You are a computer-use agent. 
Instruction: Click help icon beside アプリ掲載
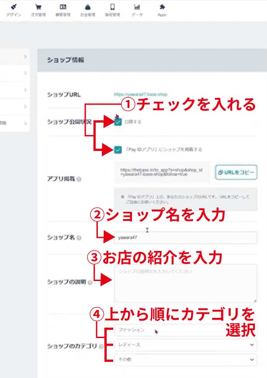coord(79,179)
